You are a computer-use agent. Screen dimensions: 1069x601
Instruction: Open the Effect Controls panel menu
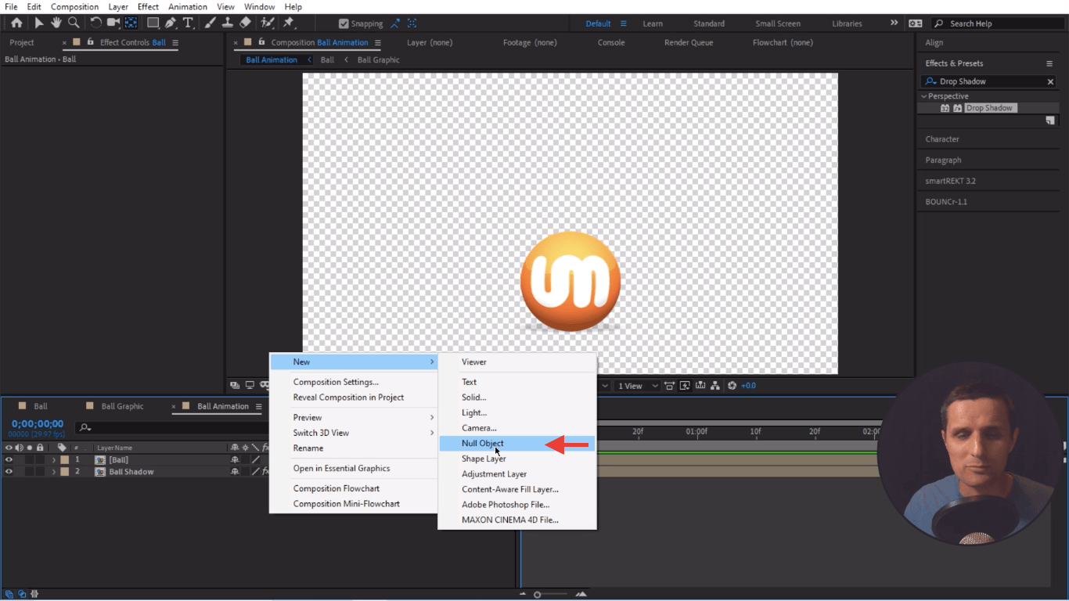[x=175, y=42]
